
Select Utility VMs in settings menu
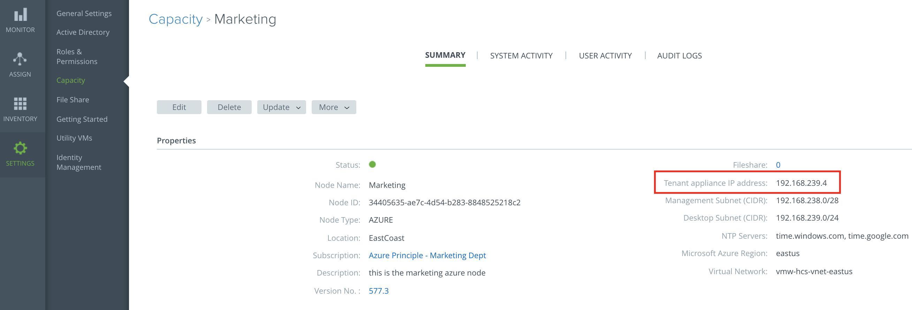(74, 138)
